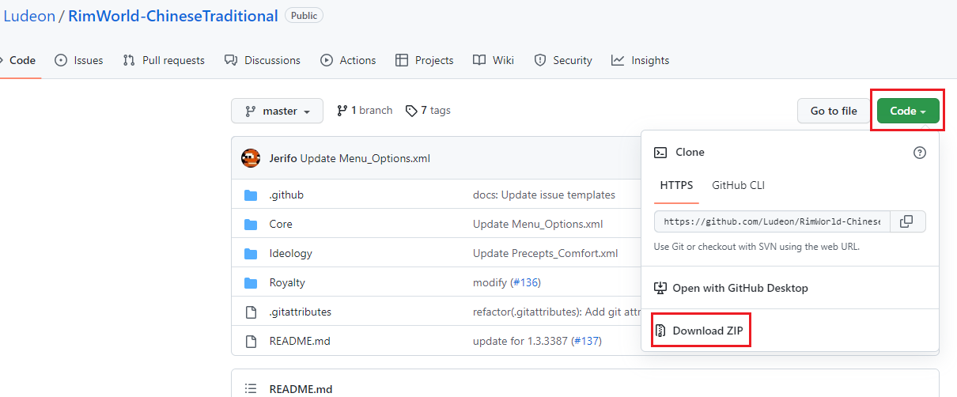Click the tag icon beside 7 tags
The image size is (957, 397).
411,111
